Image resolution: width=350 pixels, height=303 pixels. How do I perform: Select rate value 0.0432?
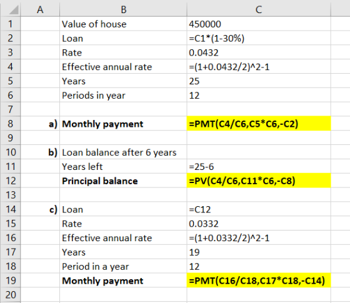259,52
